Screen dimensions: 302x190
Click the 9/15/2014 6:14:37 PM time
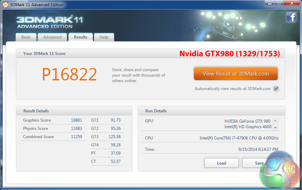click(258, 149)
